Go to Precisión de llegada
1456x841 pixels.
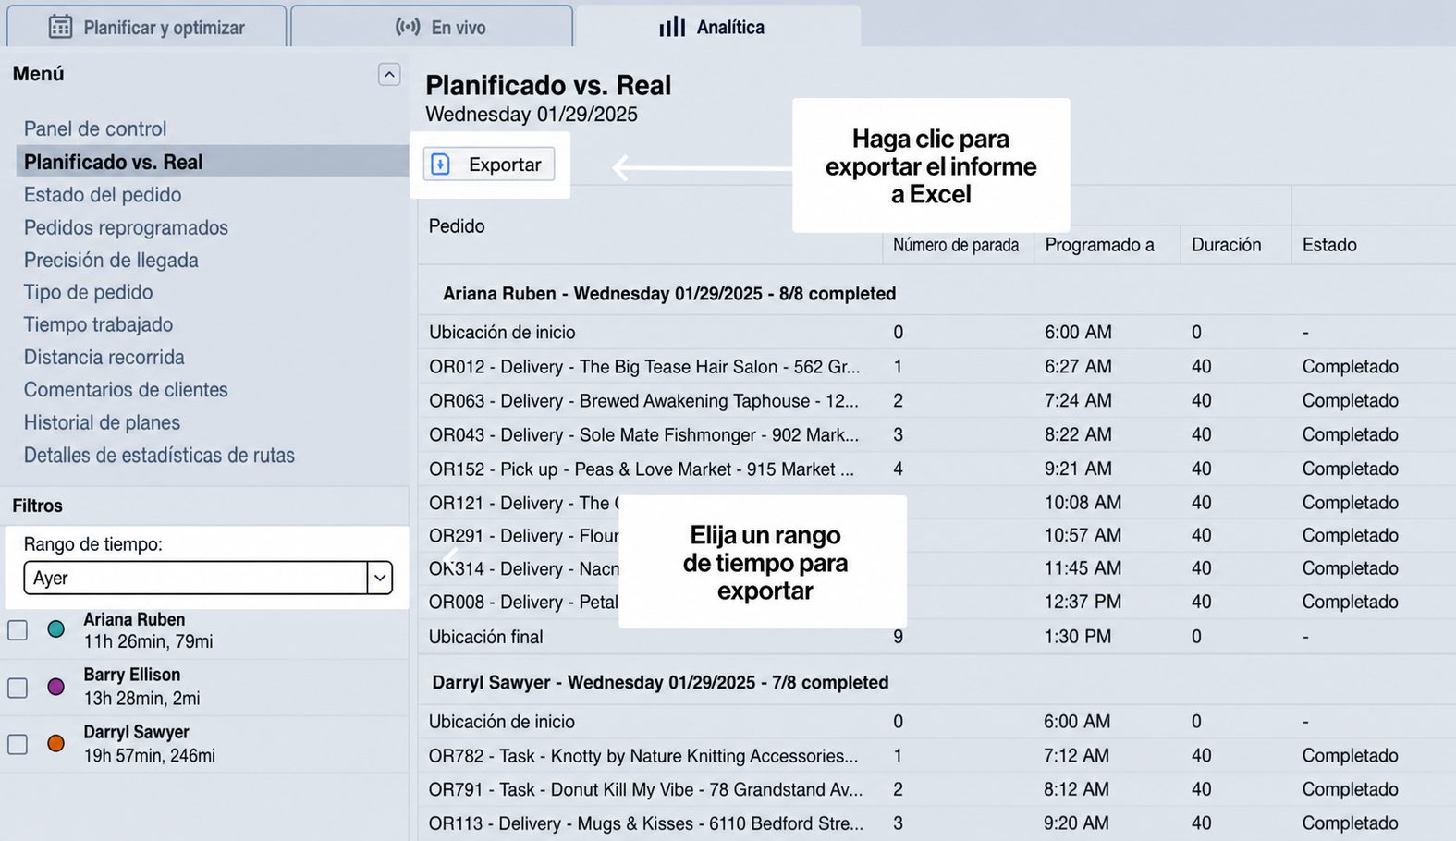click(111, 260)
